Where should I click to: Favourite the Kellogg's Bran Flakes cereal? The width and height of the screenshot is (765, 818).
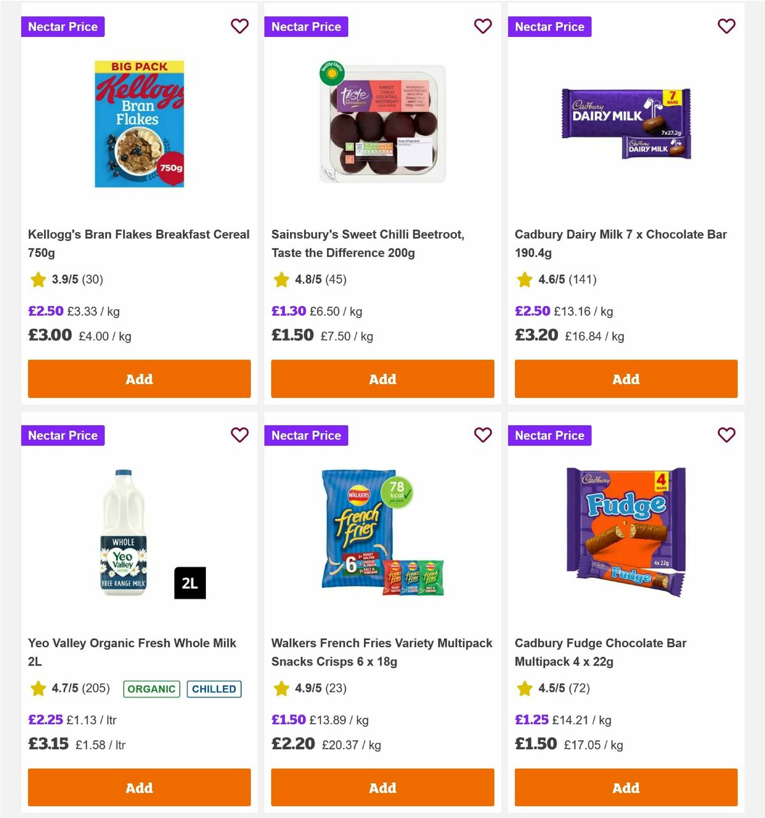coord(240,26)
